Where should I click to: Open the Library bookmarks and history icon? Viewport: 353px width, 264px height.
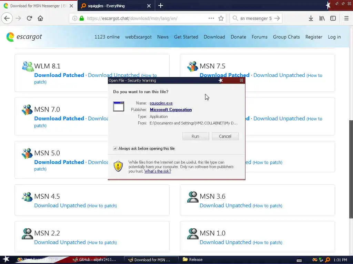pos(322,18)
